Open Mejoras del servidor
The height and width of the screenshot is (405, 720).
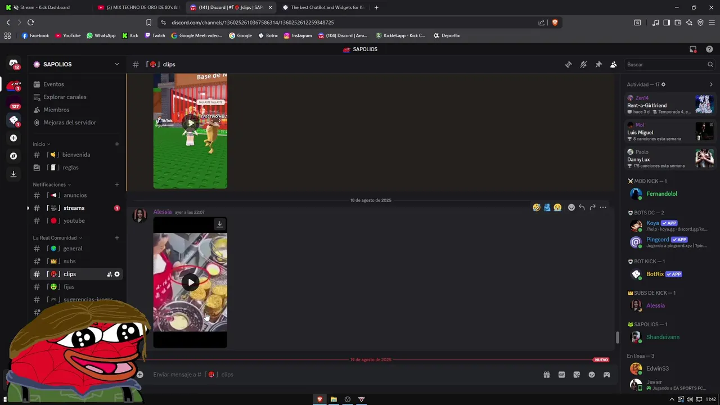(76, 123)
